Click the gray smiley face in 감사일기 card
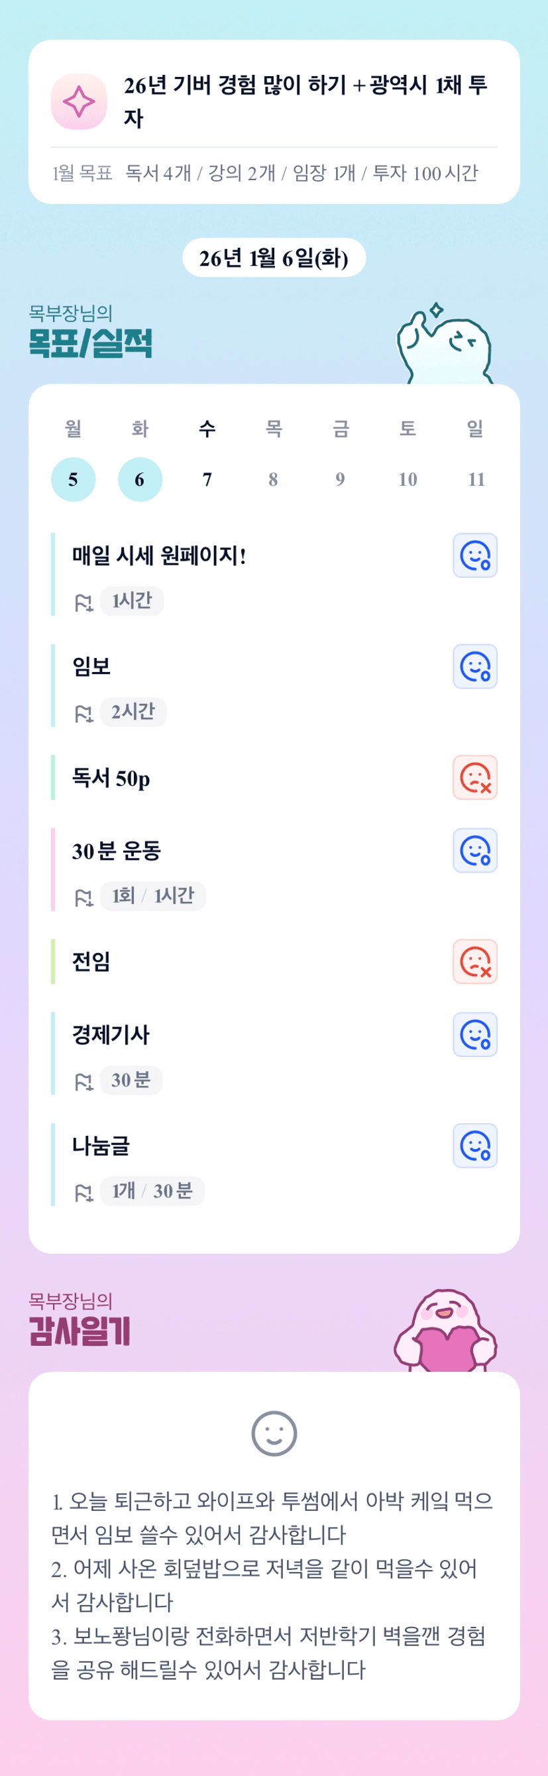 coord(274,1434)
